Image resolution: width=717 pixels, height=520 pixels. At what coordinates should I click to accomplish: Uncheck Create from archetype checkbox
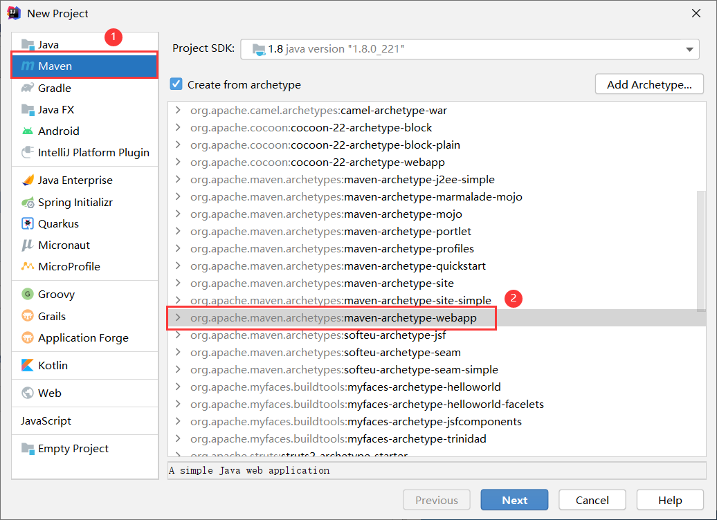point(176,84)
